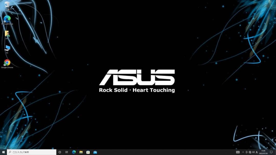Screen dimensions: 276x155
Task: Activate Cortana on the taskbar
Action: coord(60,152)
